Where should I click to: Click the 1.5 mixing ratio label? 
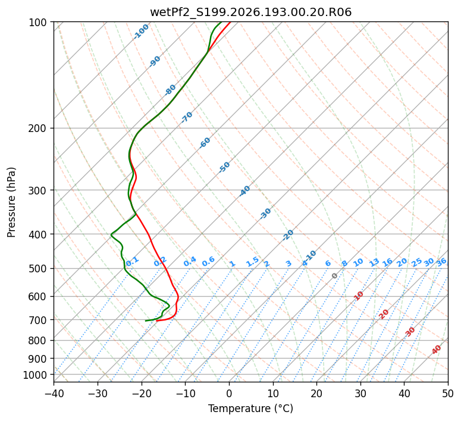point(252,262)
